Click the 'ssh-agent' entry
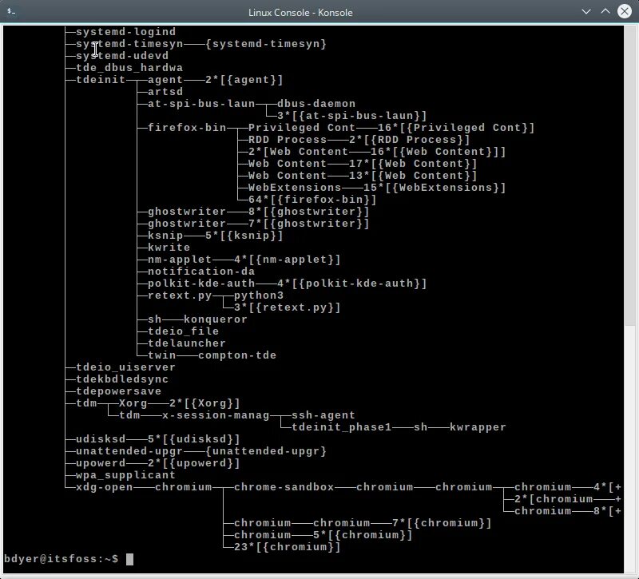Viewport: 639px width, 579px height. coord(323,415)
